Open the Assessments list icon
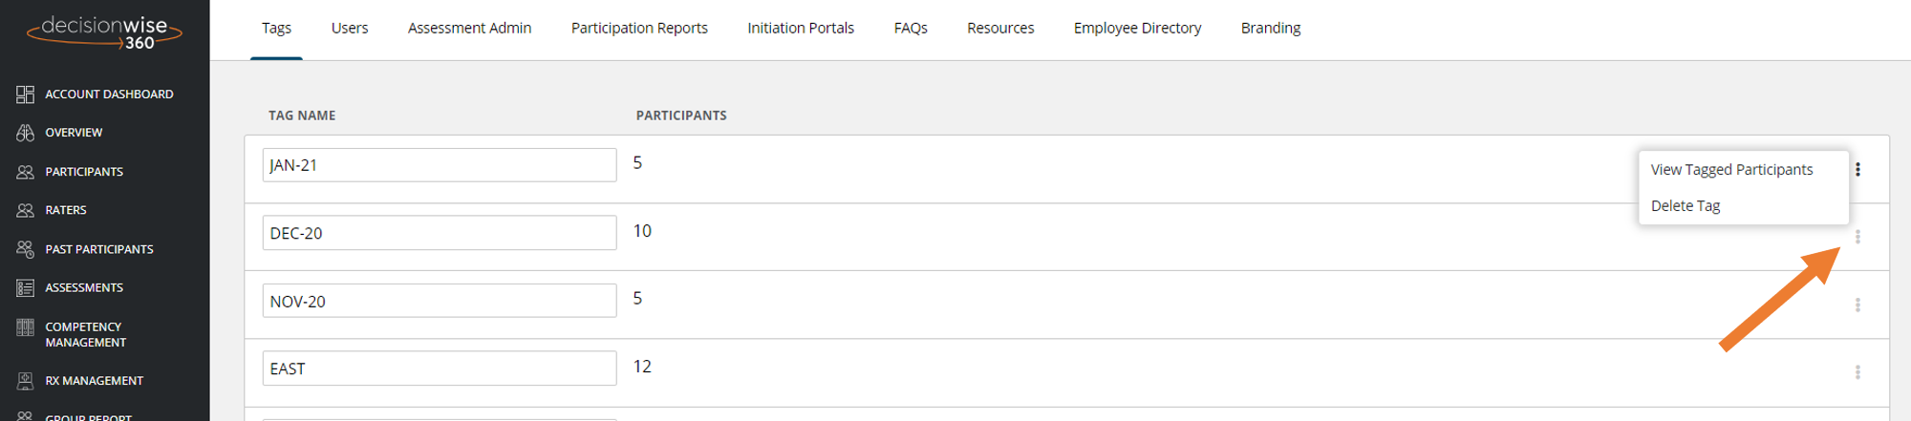1911x421 pixels. pos(25,287)
